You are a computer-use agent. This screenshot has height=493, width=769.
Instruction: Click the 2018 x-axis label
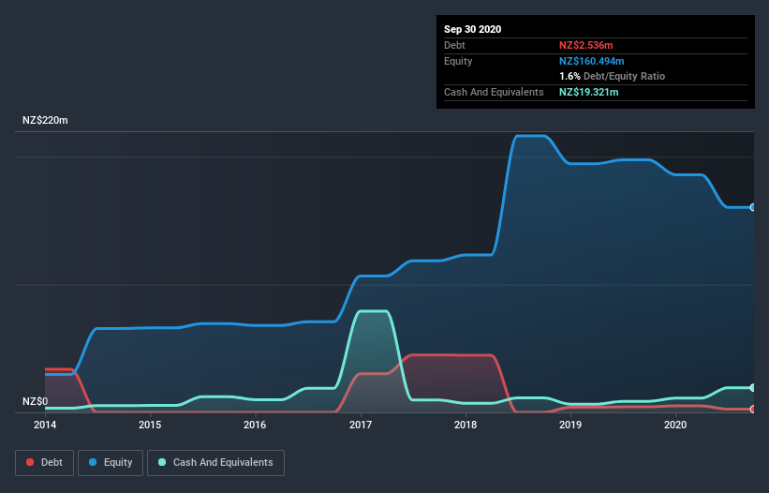[465, 425]
